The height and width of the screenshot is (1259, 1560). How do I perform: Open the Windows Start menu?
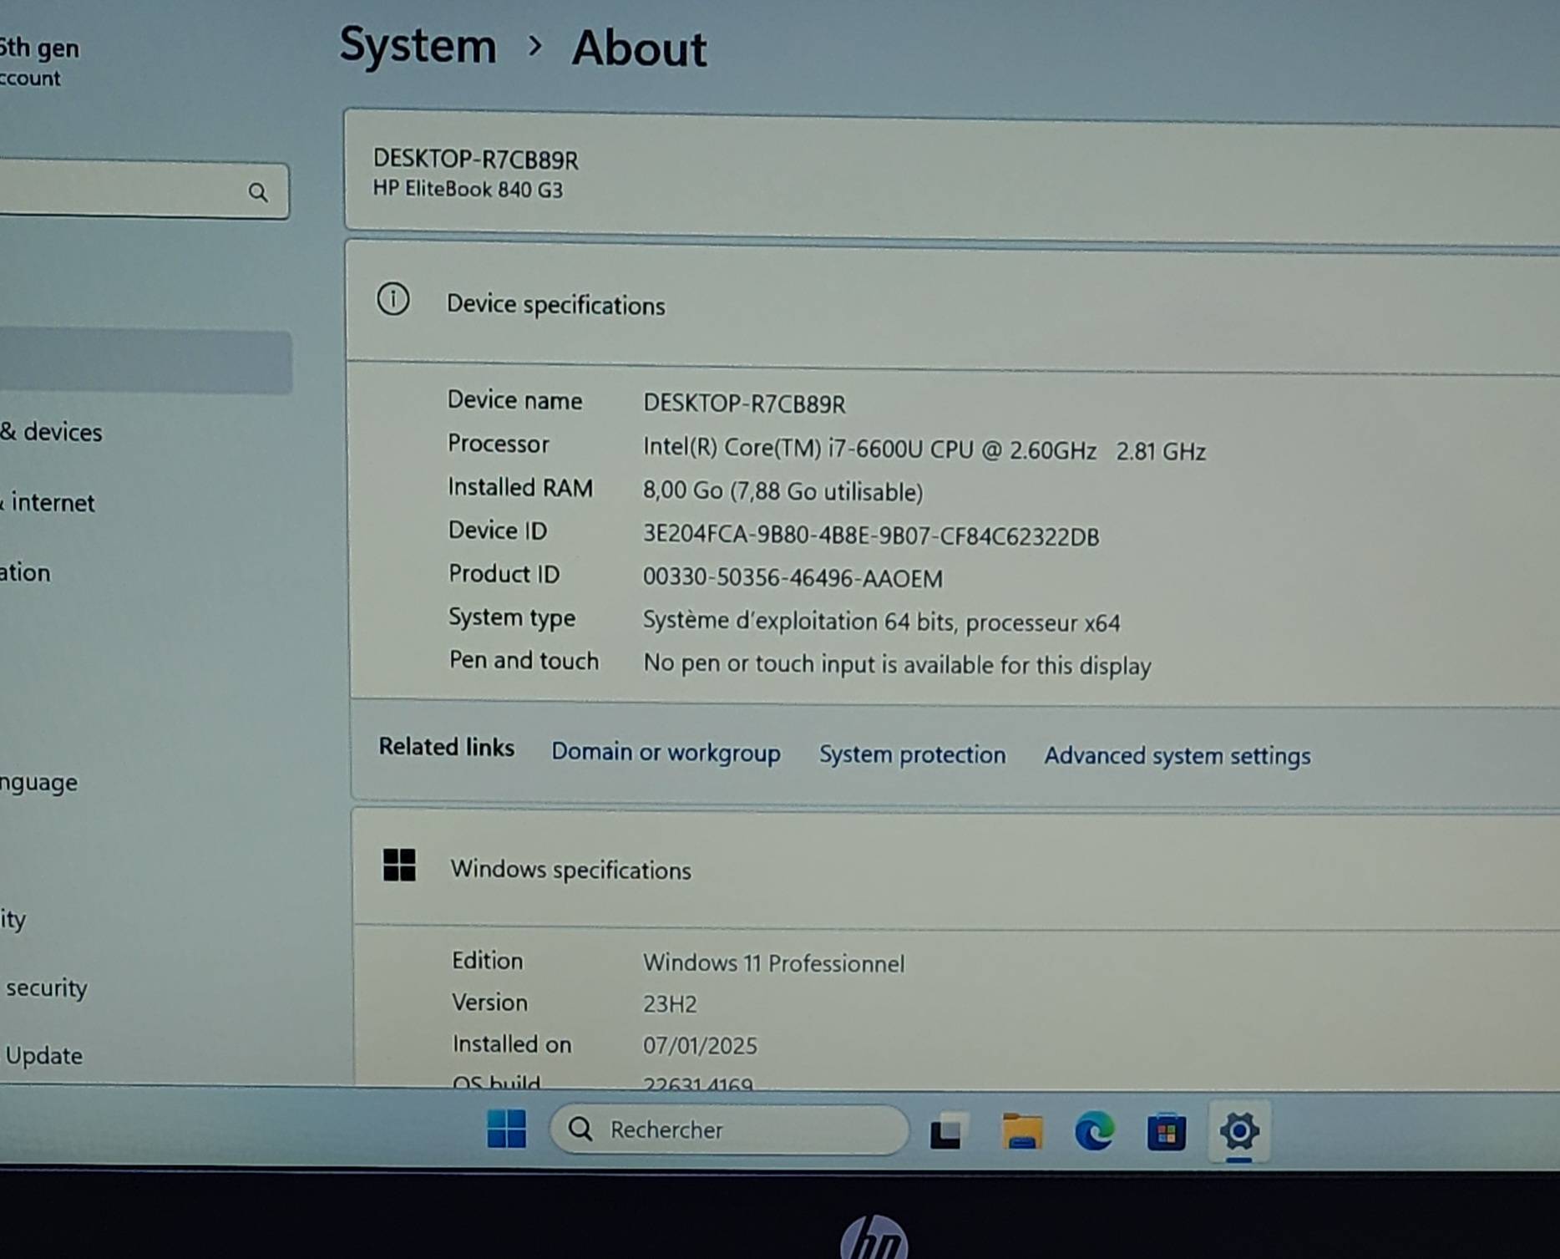(x=506, y=1129)
